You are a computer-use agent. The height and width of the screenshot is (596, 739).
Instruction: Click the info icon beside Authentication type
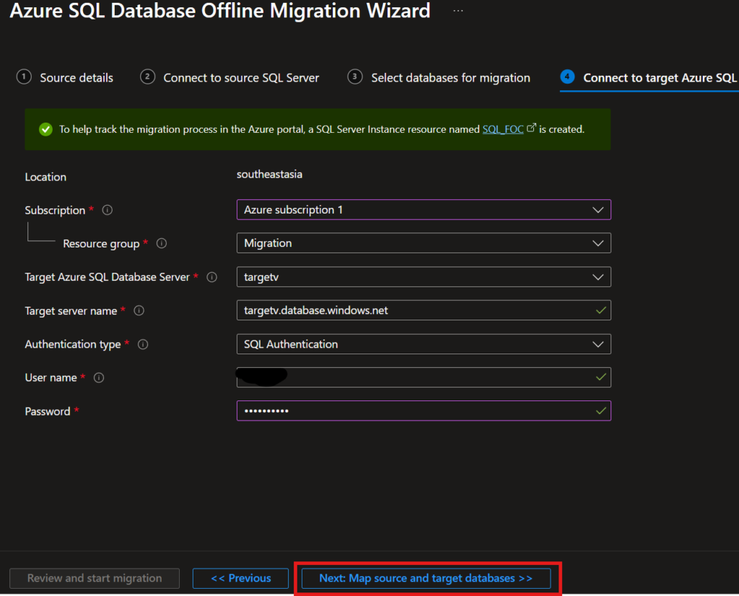[x=143, y=345]
